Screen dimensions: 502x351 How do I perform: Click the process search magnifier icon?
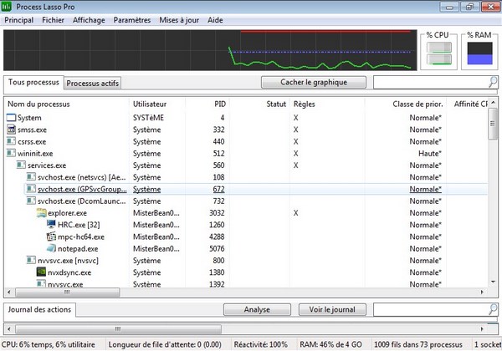tap(493, 82)
